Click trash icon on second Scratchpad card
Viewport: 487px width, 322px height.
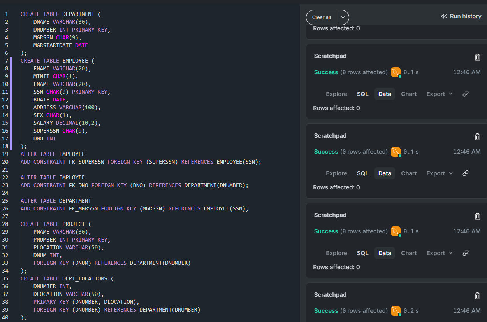coord(477,136)
